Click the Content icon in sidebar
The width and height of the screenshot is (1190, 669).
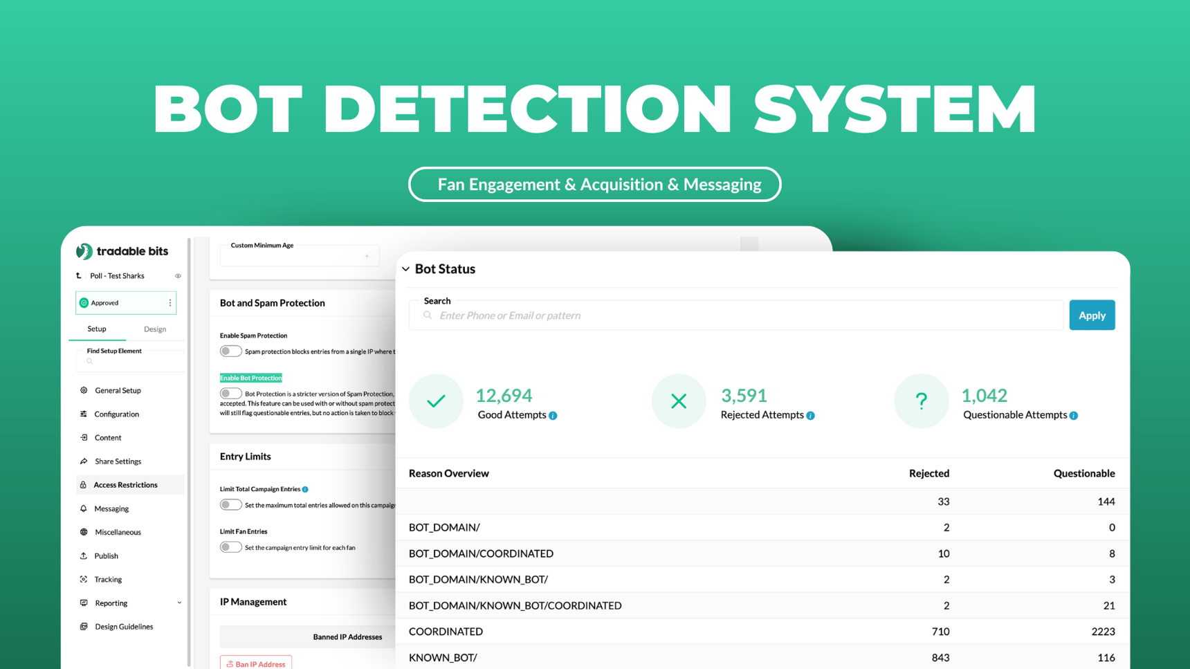[x=84, y=438]
